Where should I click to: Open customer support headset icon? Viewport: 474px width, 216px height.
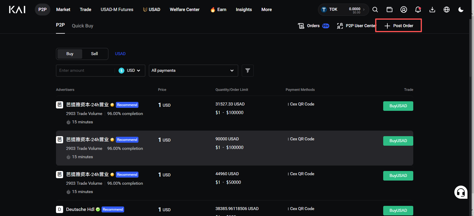click(x=461, y=192)
